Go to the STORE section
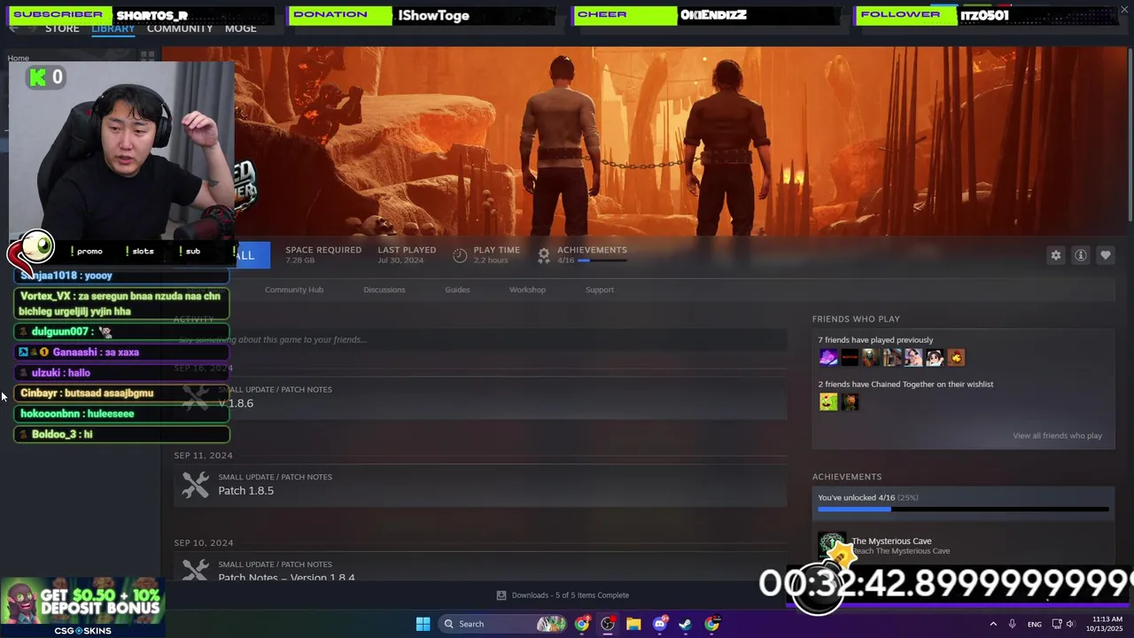The height and width of the screenshot is (638, 1134). tap(62, 28)
